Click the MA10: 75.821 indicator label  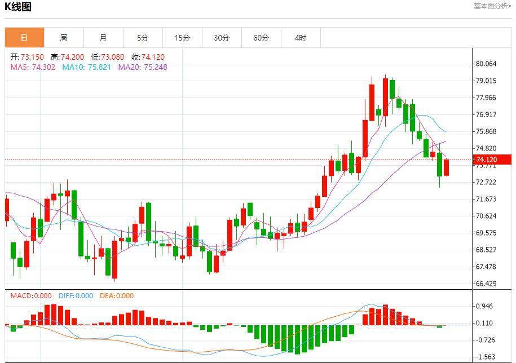[x=86, y=67]
